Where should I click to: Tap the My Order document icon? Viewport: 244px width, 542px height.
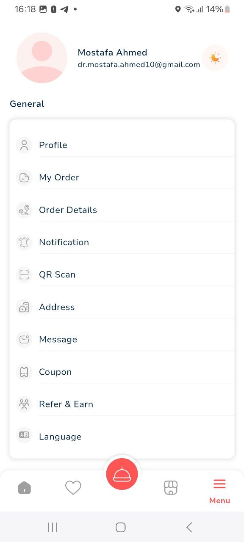pos(24,177)
